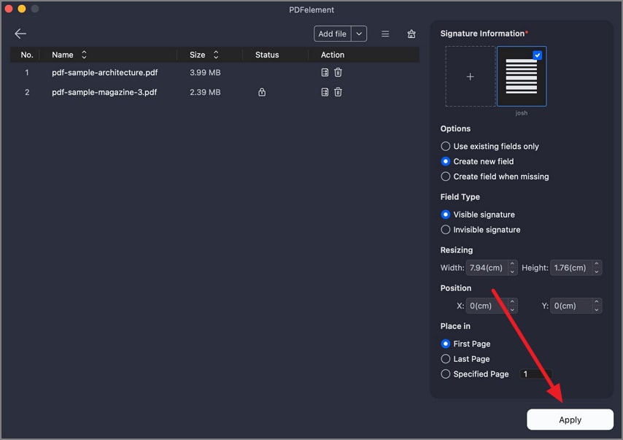Viewport: 623px width, 440px height.
Task: Sort files by Name column arrows
Action: [84, 55]
